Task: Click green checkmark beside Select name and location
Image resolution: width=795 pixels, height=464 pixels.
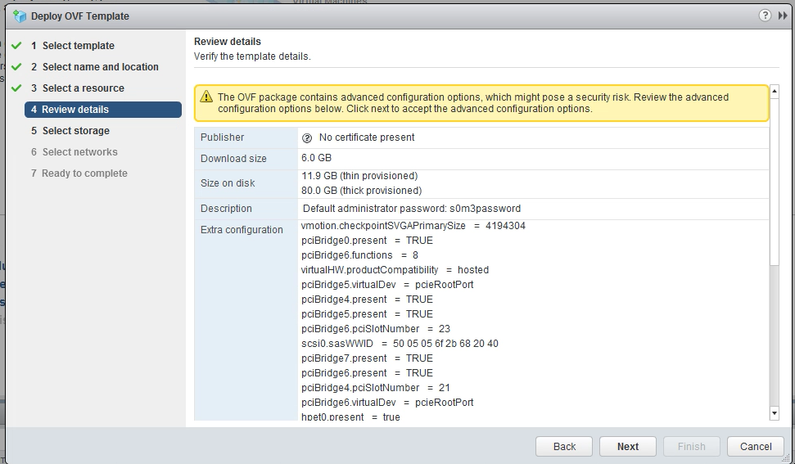Action: [16, 67]
